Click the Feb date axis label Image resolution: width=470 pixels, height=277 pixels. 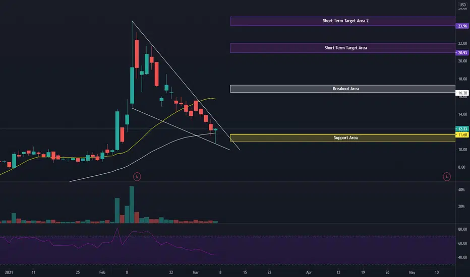(x=102, y=272)
